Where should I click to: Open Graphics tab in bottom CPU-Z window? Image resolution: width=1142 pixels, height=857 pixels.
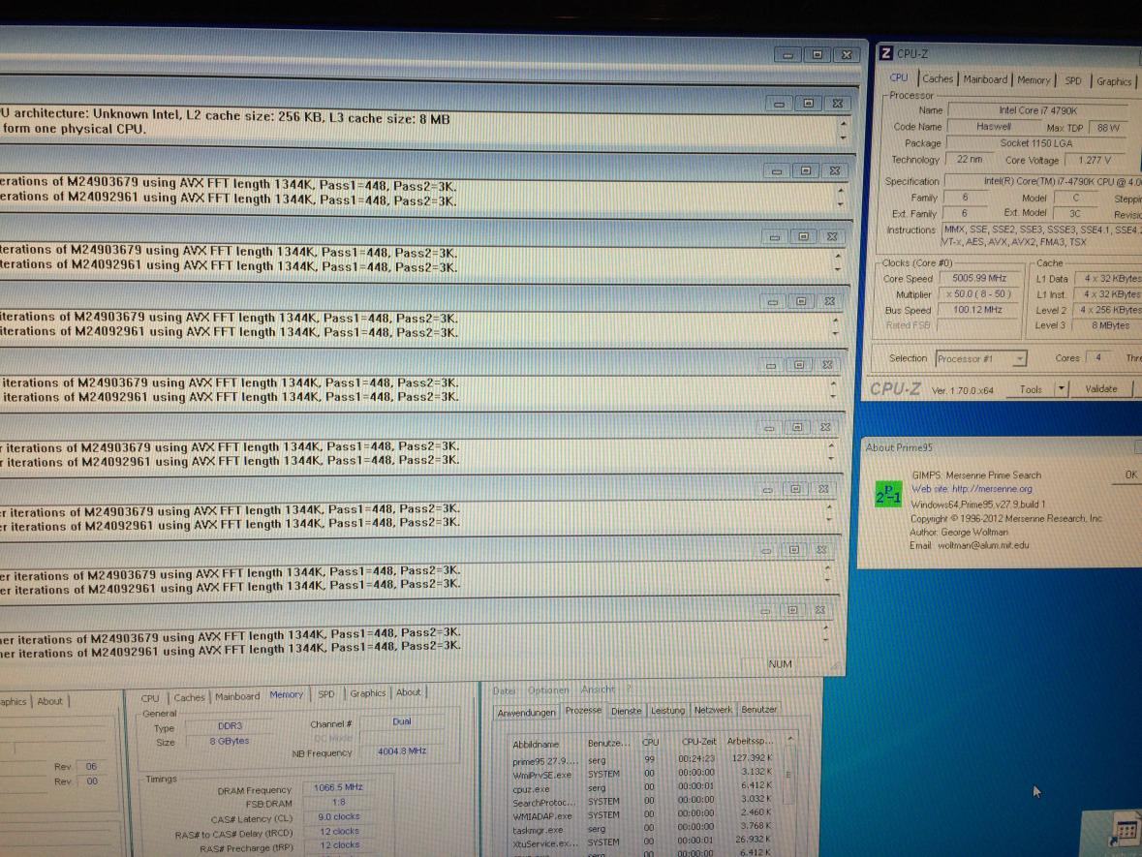point(367,693)
